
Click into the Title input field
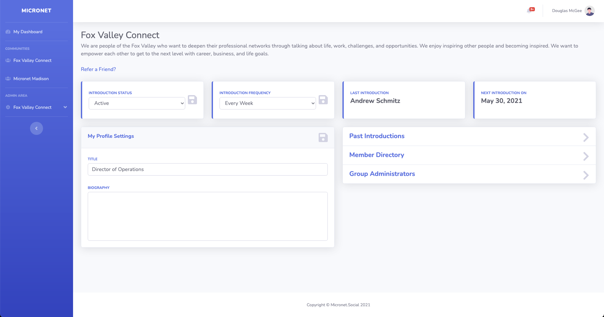(x=208, y=169)
